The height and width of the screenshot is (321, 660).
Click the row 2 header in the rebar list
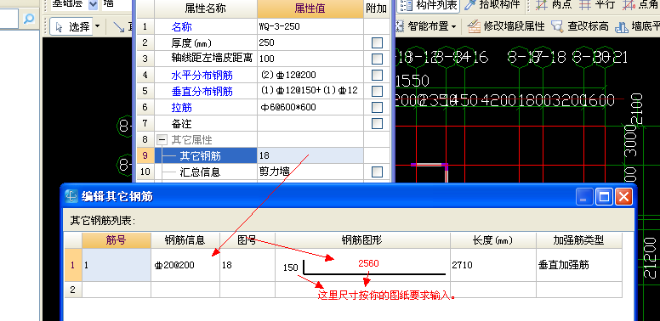point(73,290)
